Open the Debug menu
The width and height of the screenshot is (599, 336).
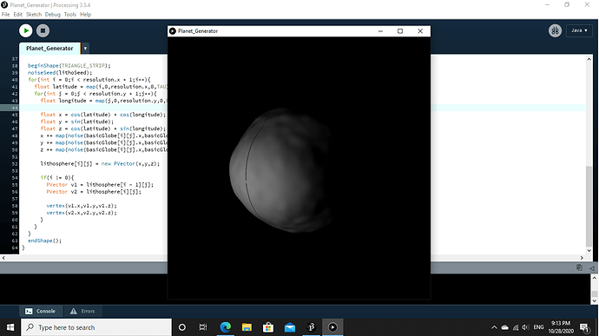click(x=53, y=15)
